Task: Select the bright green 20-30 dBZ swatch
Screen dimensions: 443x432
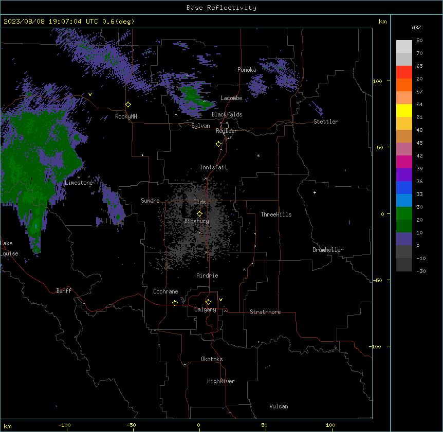Action: (404, 213)
